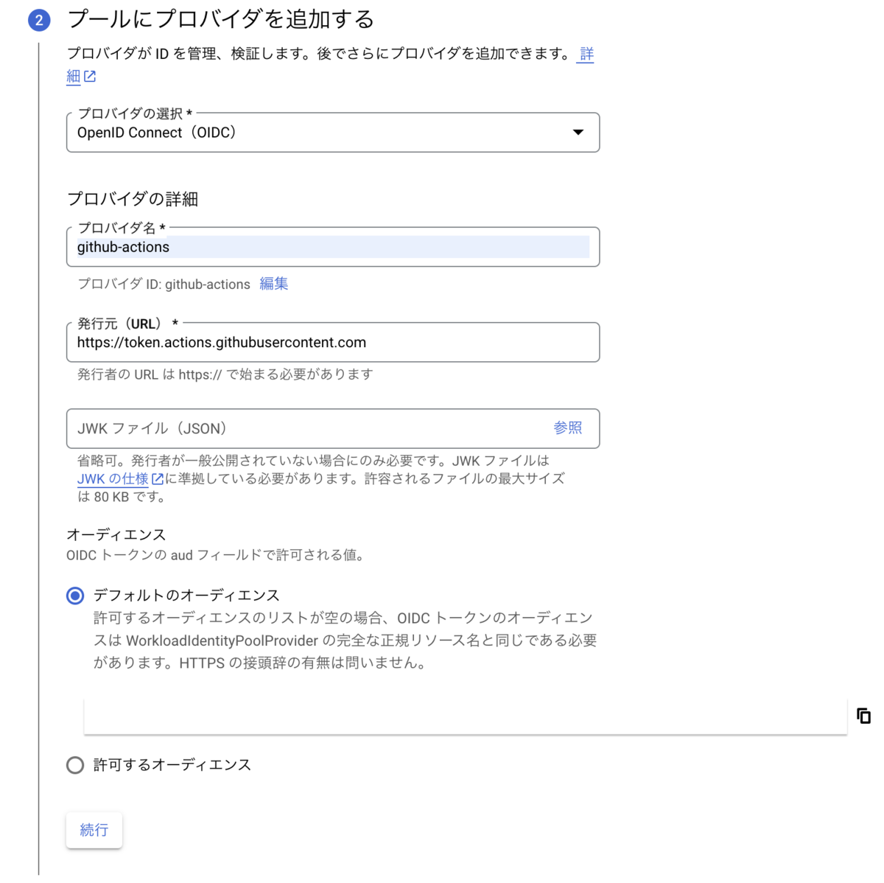This screenshot has height=883, width=884.
Task: Click the 編集 link next to プロバイダ ID
Action: click(x=274, y=284)
